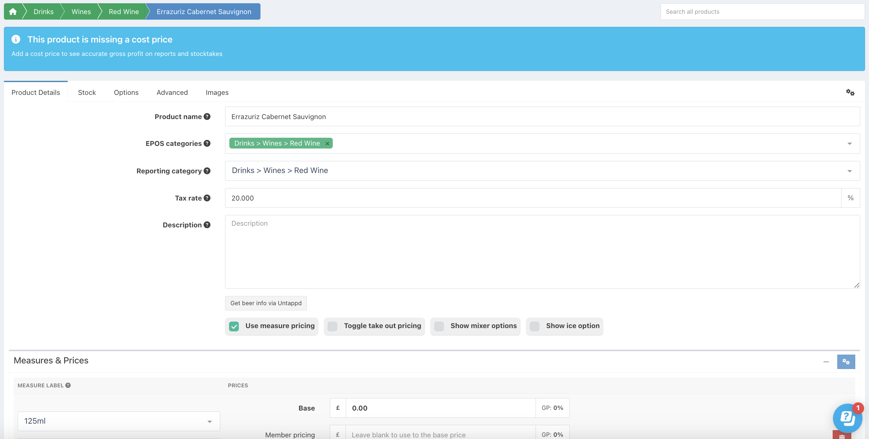
Task: Click Errazuriz Cabernet Sauvignon breadcrumb
Action: [x=204, y=11]
